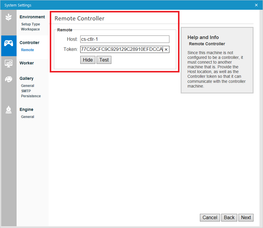Hide the controller token value
The image size is (263, 228).
[x=88, y=60]
